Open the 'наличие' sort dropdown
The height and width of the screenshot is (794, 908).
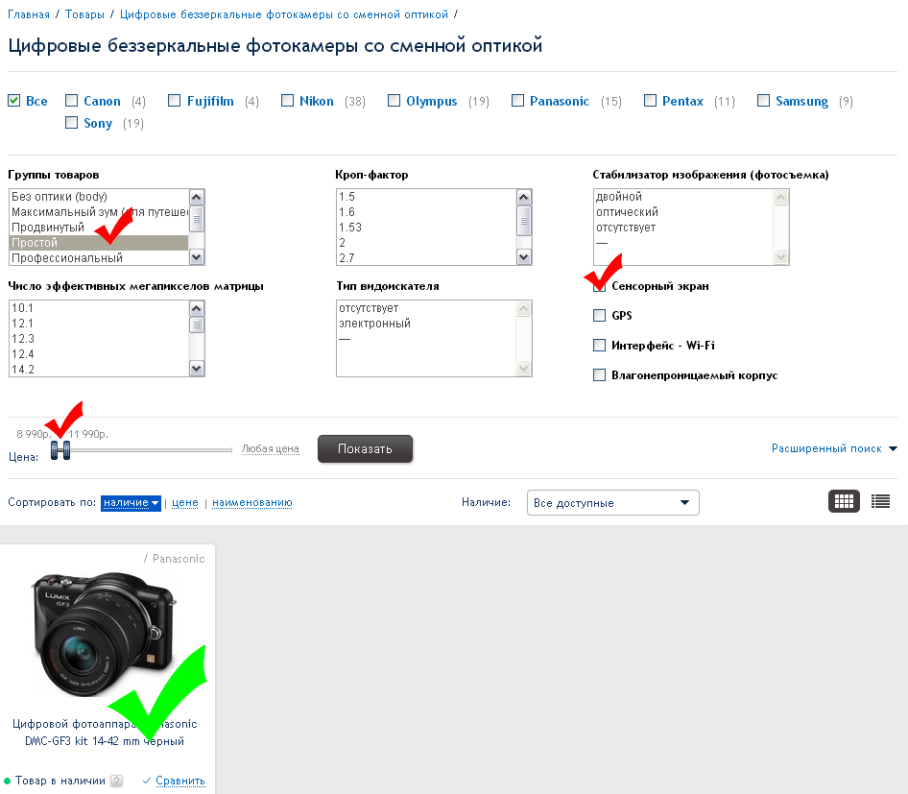pos(131,503)
